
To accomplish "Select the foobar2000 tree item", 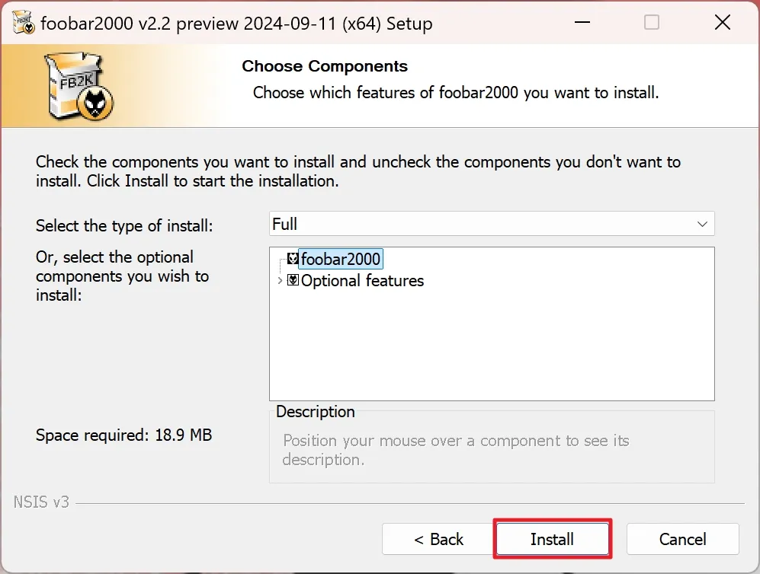I will pyautogui.click(x=340, y=259).
